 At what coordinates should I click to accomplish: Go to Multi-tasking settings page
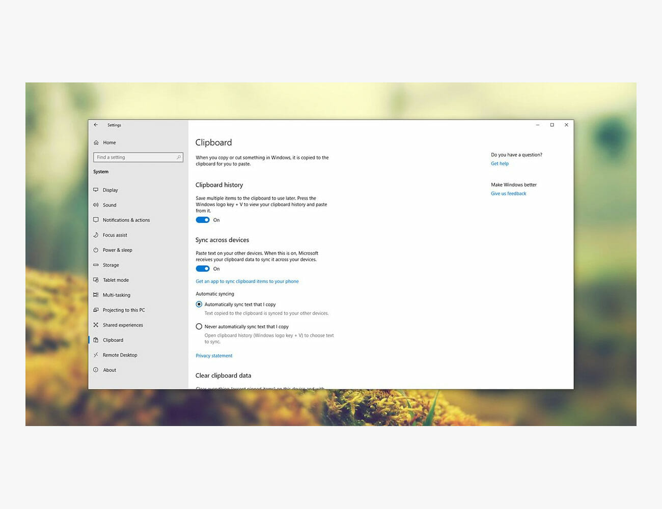pos(116,295)
